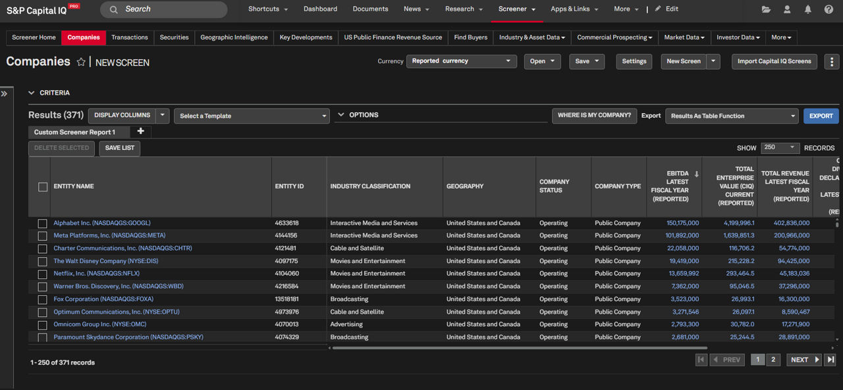The width and height of the screenshot is (843, 390).
Task: Check the Charter Communications row checkbox
Action: [x=42, y=249]
